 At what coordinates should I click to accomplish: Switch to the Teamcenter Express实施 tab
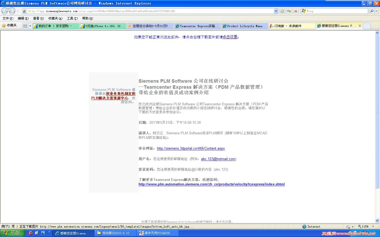click(198, 26)
